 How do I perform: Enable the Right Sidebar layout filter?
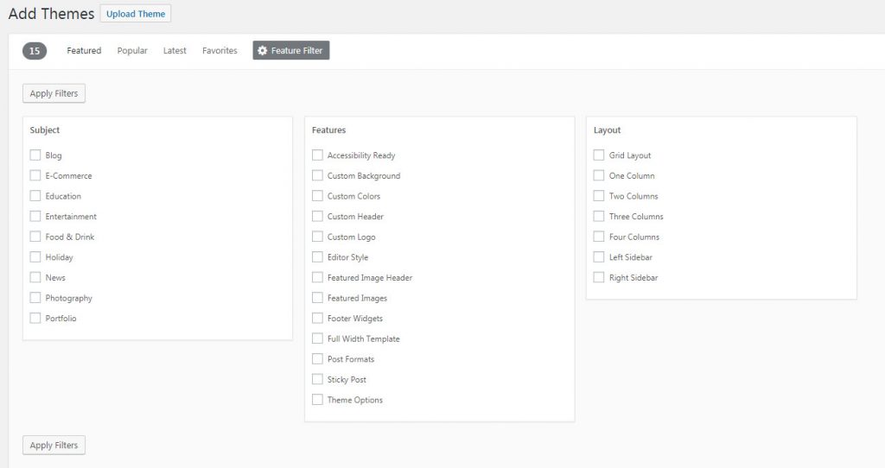tap(599, 277)
